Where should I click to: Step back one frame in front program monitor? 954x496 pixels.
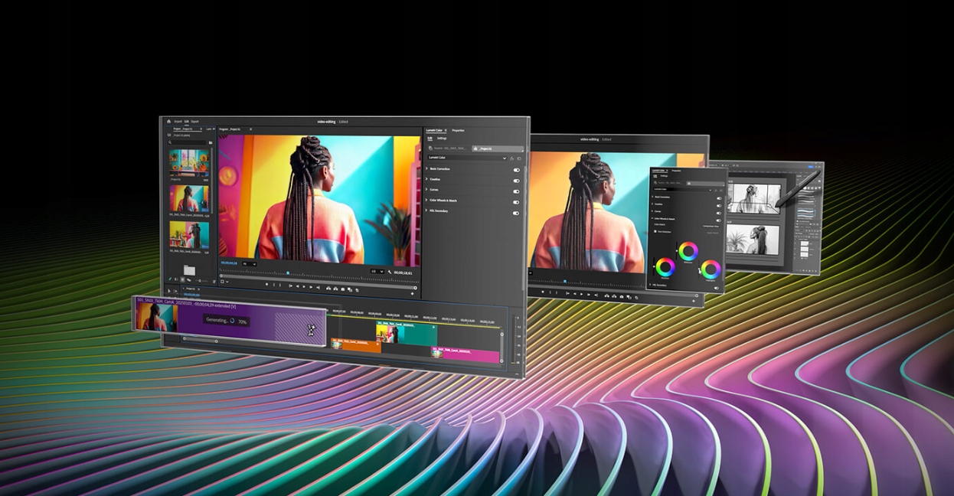click(296, 287)
